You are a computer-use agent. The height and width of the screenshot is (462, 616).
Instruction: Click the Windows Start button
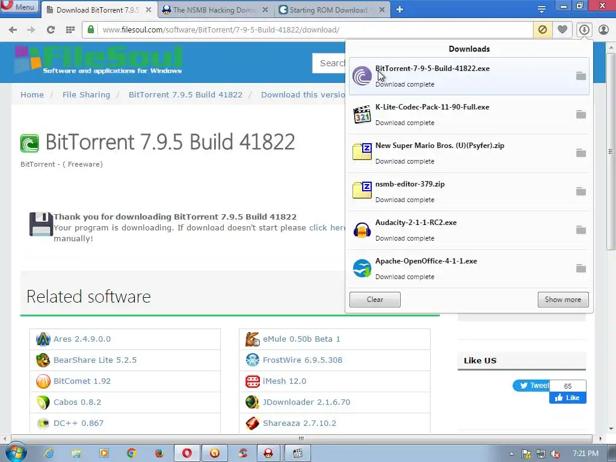point(16,453)
